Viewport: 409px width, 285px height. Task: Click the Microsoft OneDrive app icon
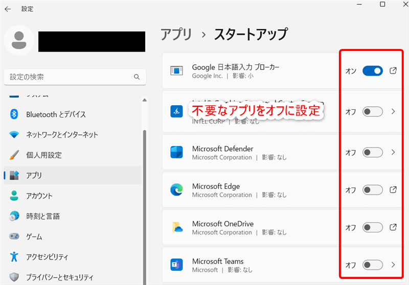(177, 227)
